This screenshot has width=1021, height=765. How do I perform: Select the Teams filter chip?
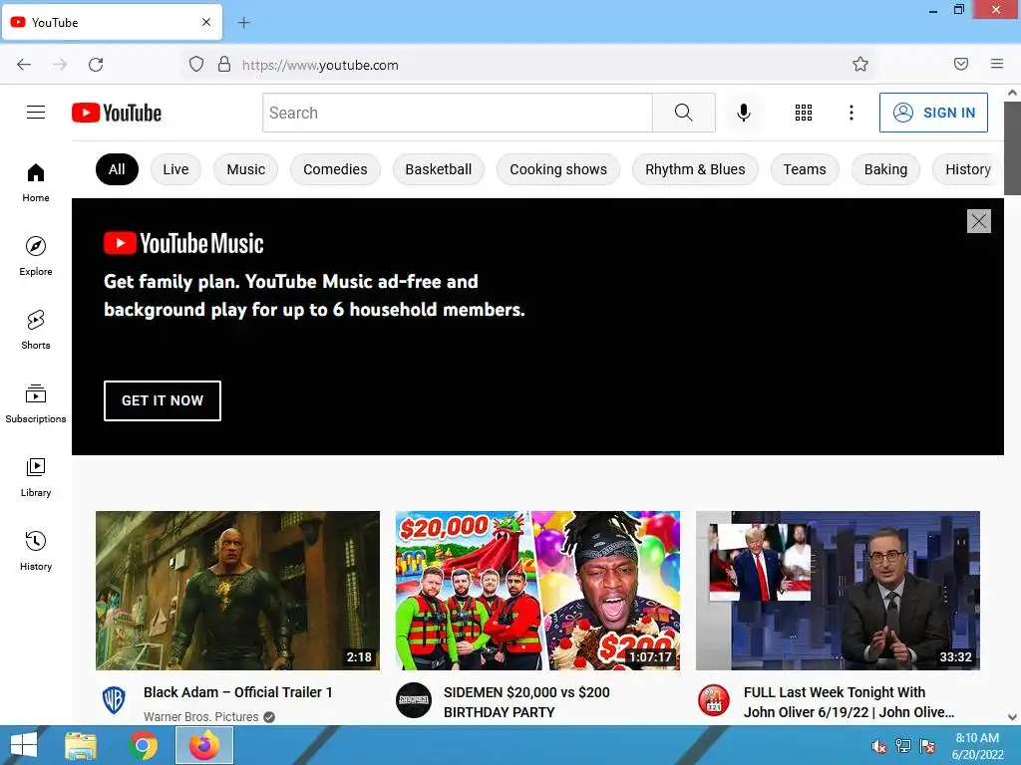pyautogui.click(x=805, y=169)
